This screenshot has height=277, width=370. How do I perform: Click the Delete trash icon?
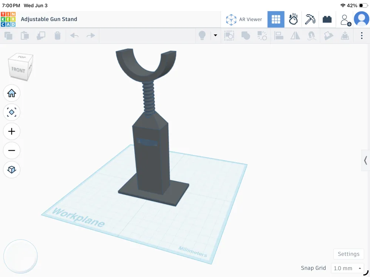tap(57, 36)
